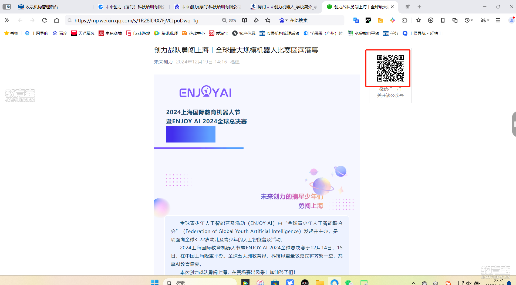This screenshot has height=285, width=516.
Task: Open the downloads manager
Action: coord(431,20)
